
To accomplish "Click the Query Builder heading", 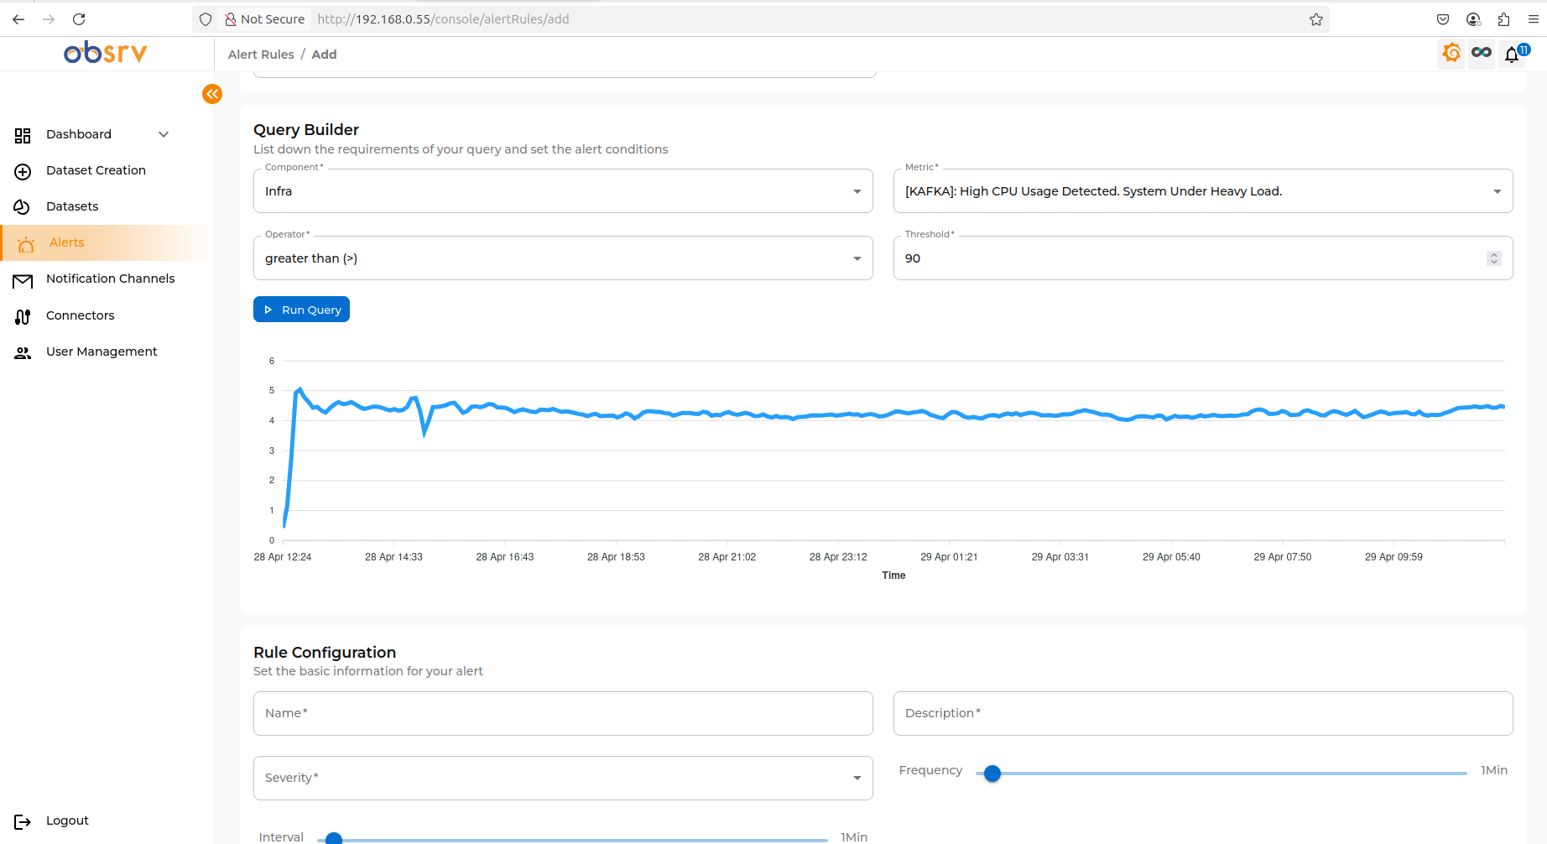I will pyautogui.click(x=306, y=129).
